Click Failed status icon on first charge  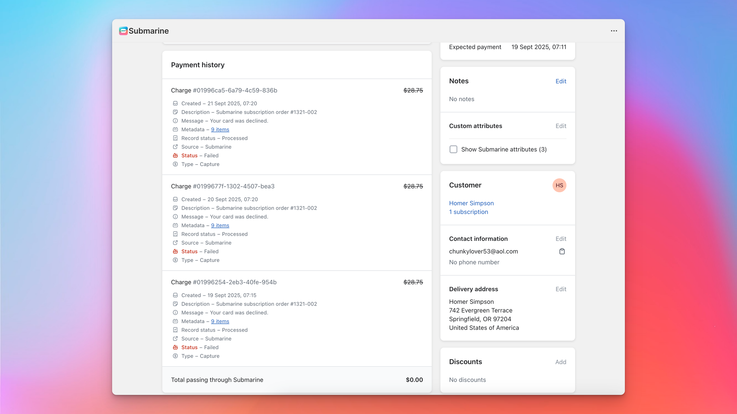175,156
